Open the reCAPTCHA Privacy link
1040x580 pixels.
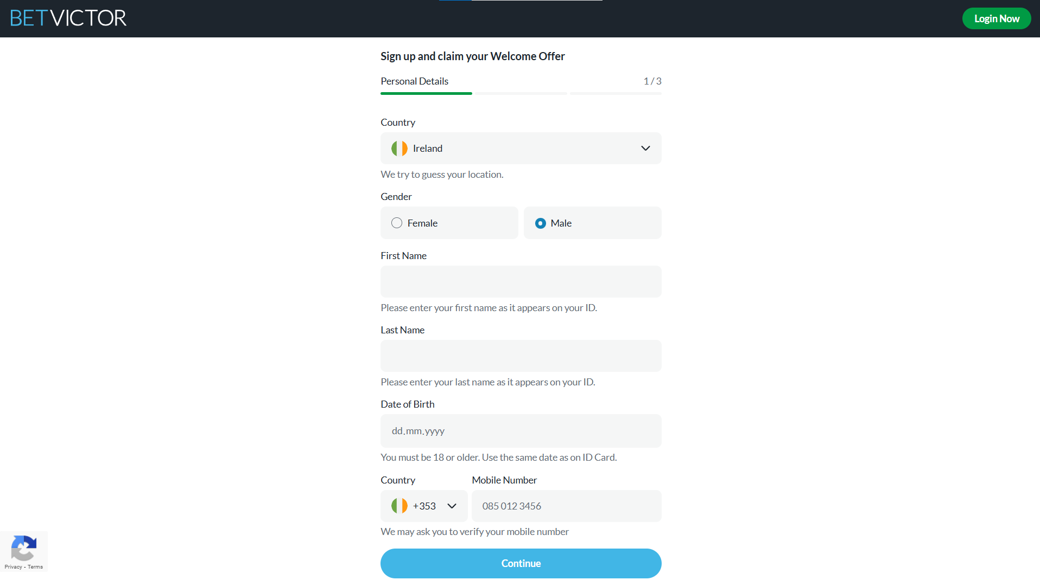tap(13, 567)
